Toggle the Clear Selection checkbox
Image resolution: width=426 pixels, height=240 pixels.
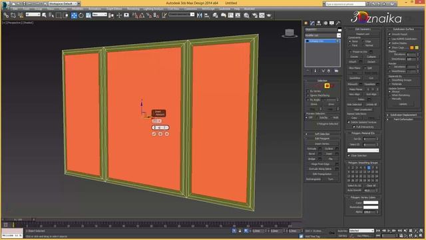(349, 155)
